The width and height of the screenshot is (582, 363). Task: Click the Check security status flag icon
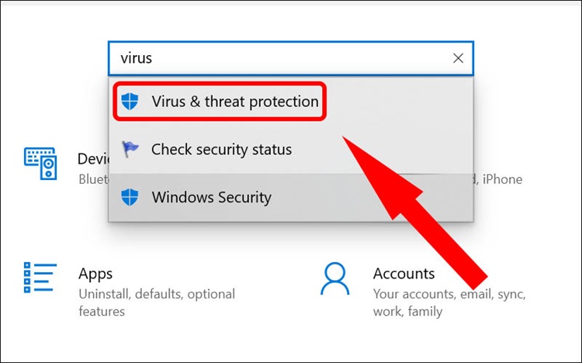click(x=130, y=149)
